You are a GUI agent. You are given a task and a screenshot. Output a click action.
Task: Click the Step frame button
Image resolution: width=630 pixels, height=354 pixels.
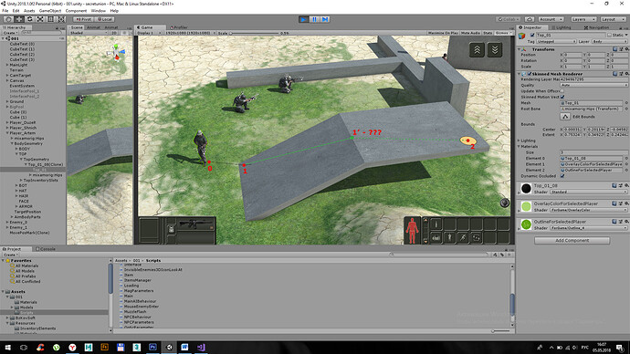325,19
